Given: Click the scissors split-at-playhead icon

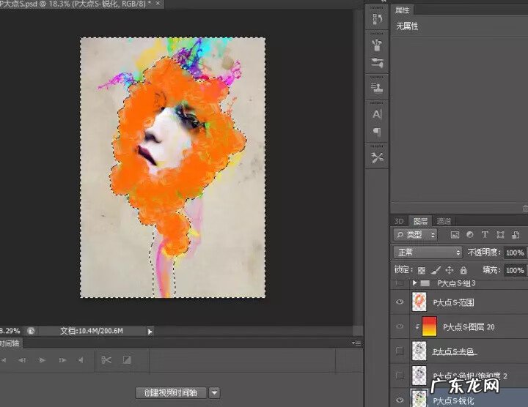Looking at the screenshot, I should 106,360.
